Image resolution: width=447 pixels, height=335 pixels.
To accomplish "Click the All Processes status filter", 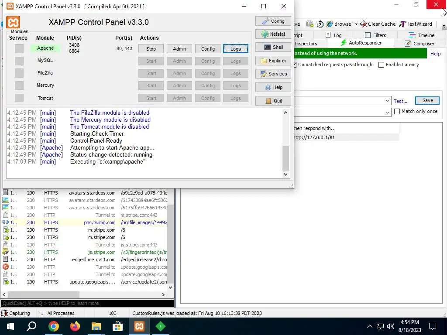I will (57, 313).
